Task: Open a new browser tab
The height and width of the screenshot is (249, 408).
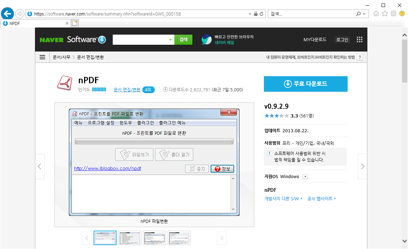Action: [75, 23]
